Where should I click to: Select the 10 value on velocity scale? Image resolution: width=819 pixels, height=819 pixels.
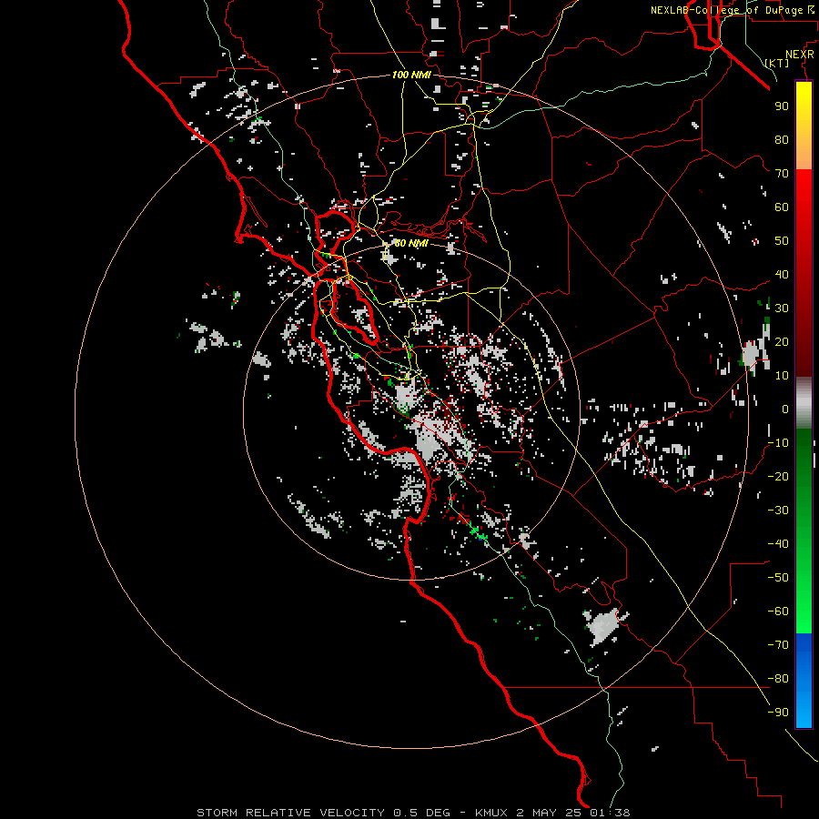click(782, 376)
